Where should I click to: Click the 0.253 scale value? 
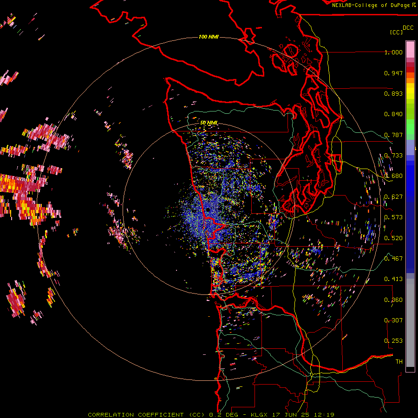click(393, 341)
